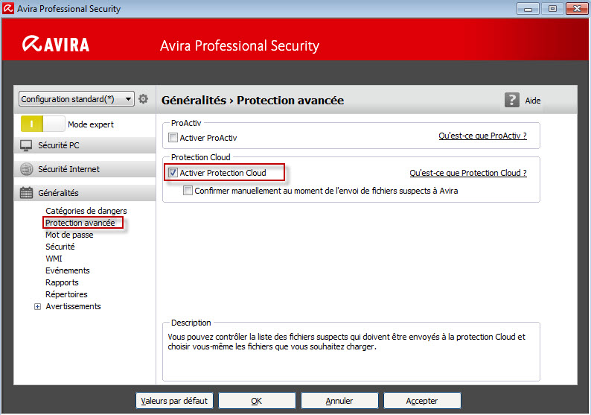Screen dimensions: 591x415
Task: Click the Généralités calendar icon
Action: pyautogui.click(x=26, y=193)
